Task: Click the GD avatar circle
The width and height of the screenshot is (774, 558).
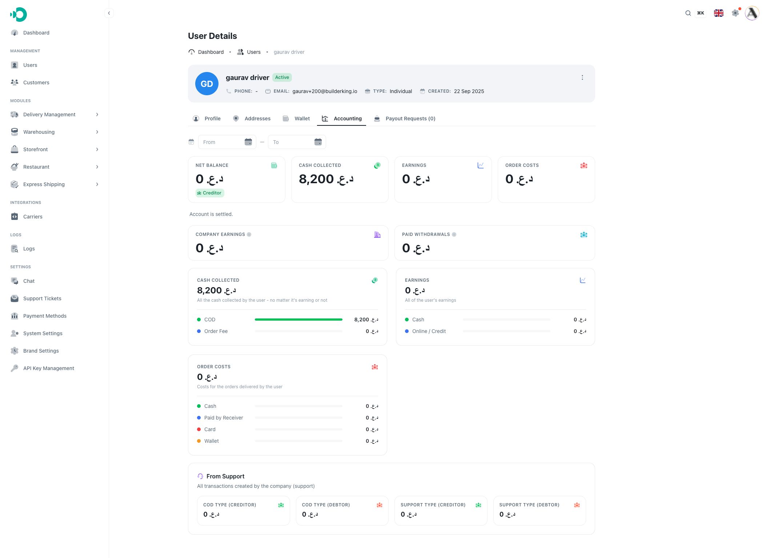Action: tap(207, 84)
